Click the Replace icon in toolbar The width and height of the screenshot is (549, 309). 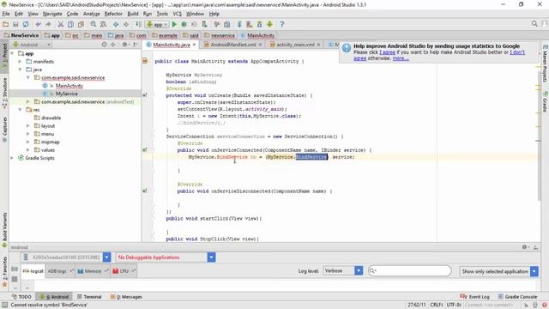coord(103,24)
